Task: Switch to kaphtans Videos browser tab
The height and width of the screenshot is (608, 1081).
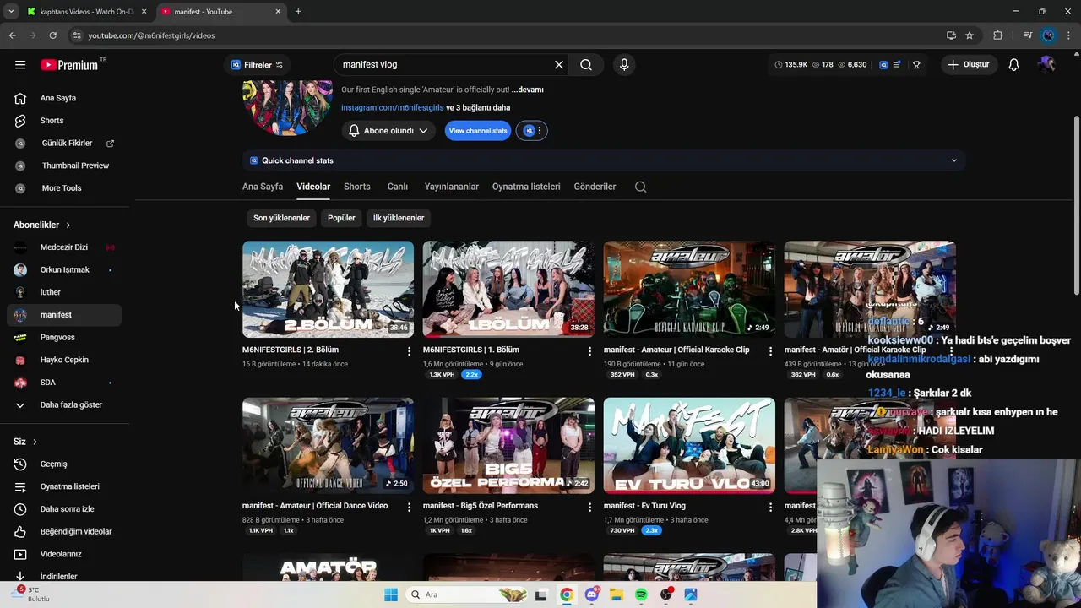Action: point(86,12)
